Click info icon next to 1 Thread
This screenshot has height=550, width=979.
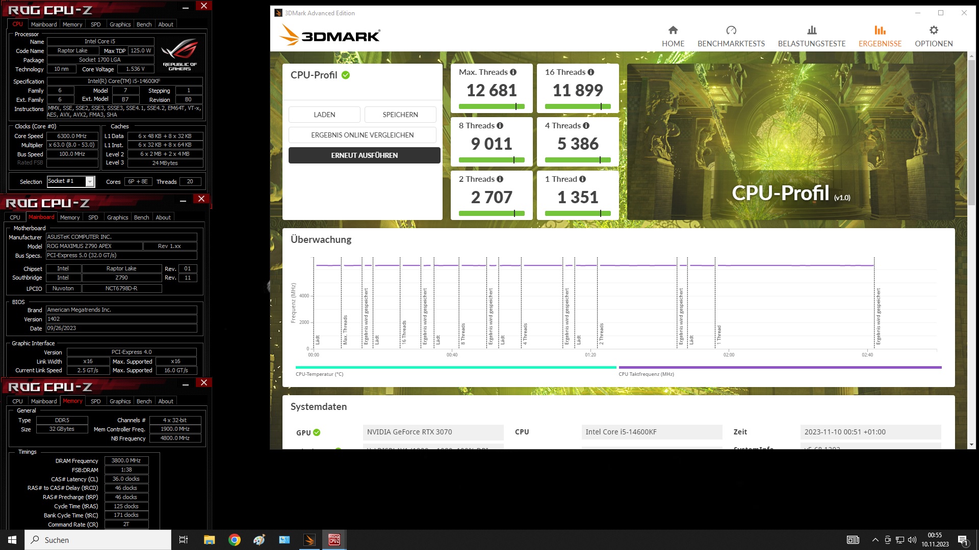coord(582,179)
